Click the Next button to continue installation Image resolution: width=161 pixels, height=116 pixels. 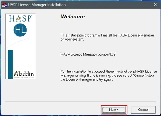(x=114, y=110)
